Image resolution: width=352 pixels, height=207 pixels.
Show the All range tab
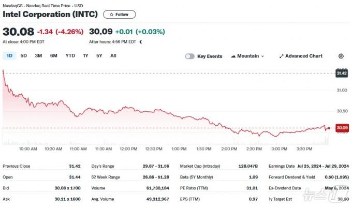click(x=113, y=56)
